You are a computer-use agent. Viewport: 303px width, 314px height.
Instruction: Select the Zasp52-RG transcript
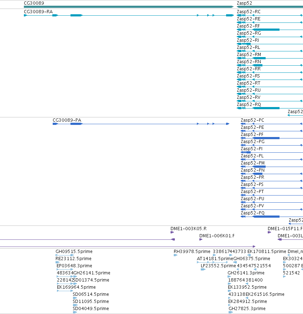[x=249, y=33]
